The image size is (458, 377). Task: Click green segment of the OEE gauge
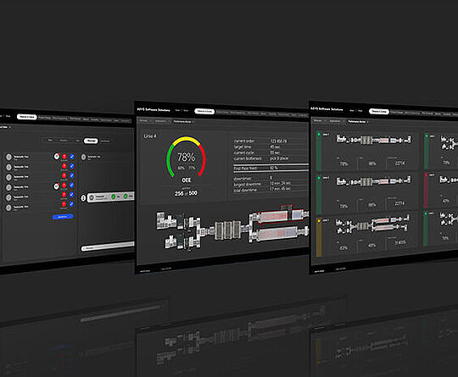tap(169, 161)
